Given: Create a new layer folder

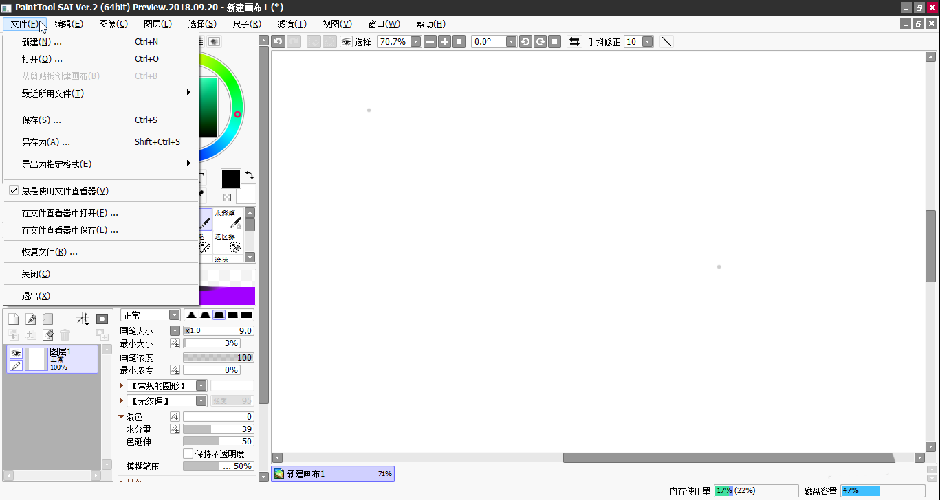Looking at the screenshot, I should (48, 319).
